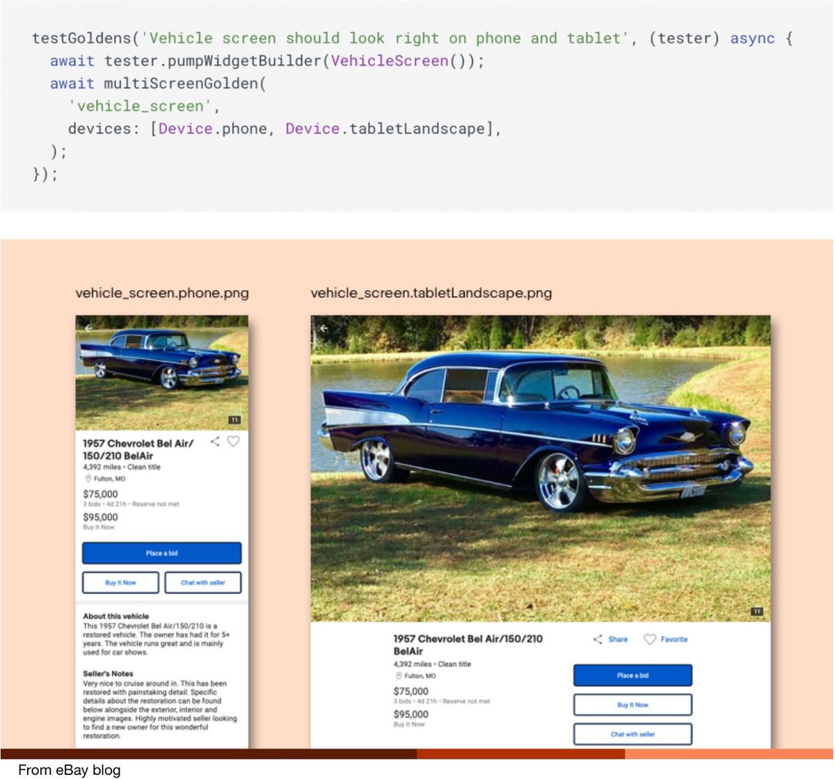Click the $95,000 price on phone mockup
This screenshot has height=779, width=835.
[x=100, y=517]
